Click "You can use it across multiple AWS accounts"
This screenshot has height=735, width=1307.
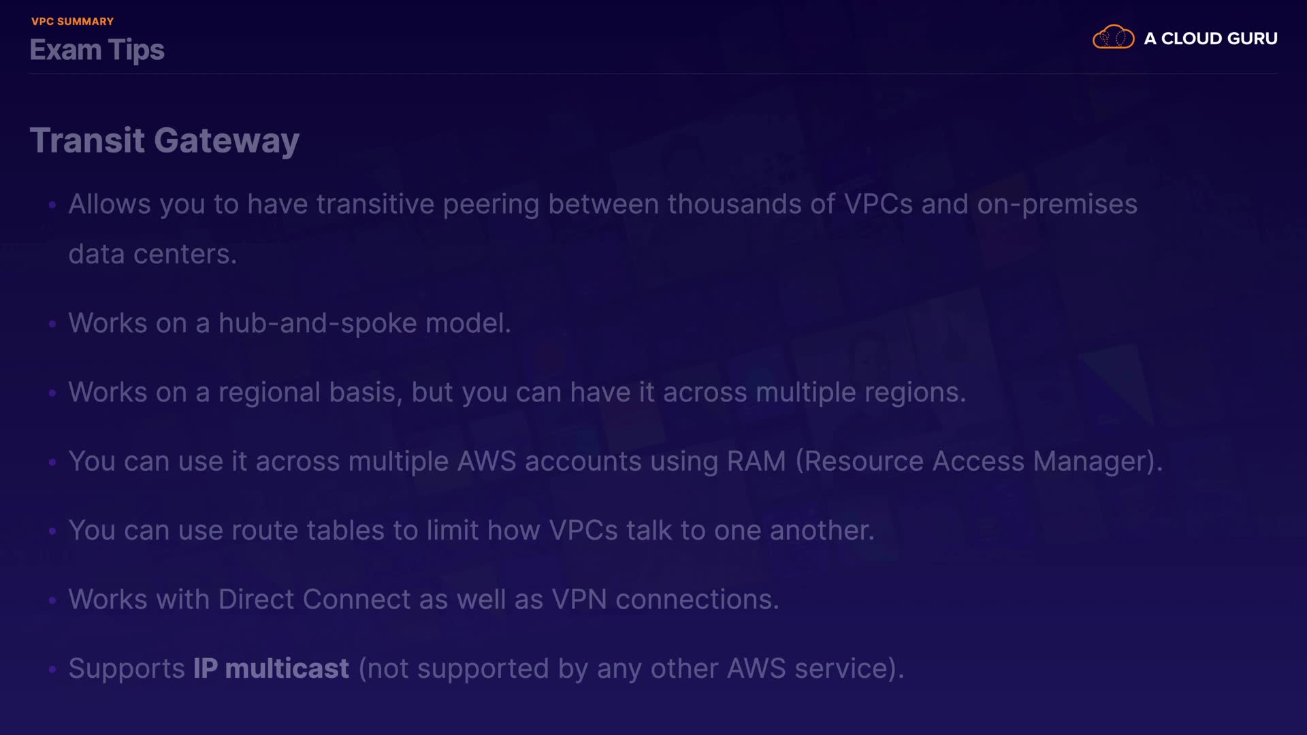pyautogui.click(x=354, y=461)
